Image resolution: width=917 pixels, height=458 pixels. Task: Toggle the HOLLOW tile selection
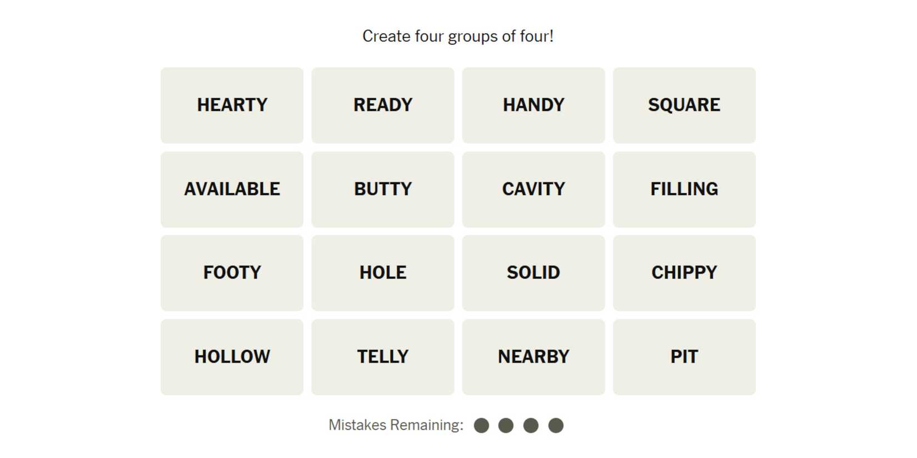[x=232, y=356]
